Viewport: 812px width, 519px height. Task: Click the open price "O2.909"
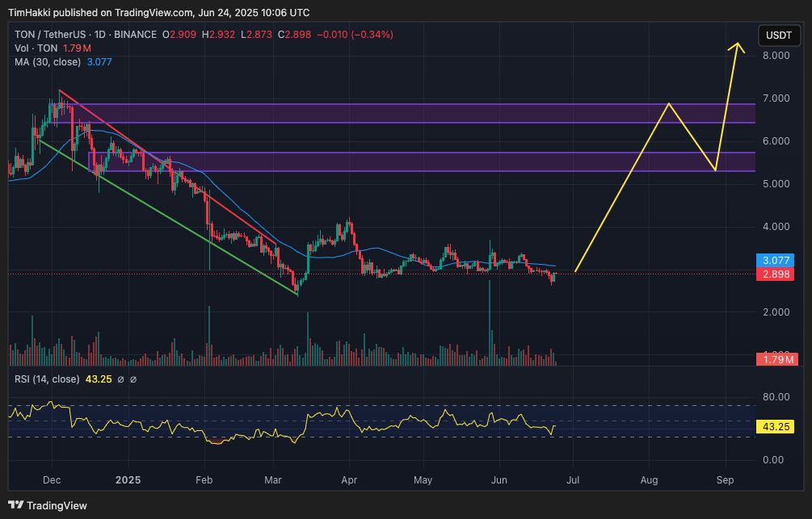pos(179,35)
